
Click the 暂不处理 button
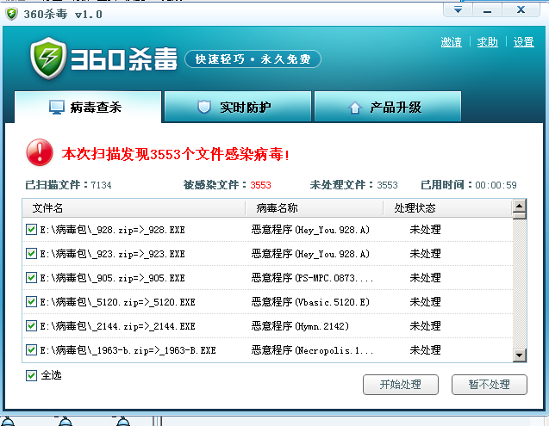pos(490,385)
